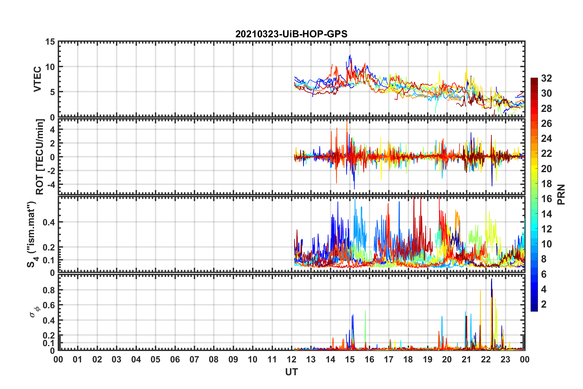Click ROT axis tick label -4

pos(51,185)
